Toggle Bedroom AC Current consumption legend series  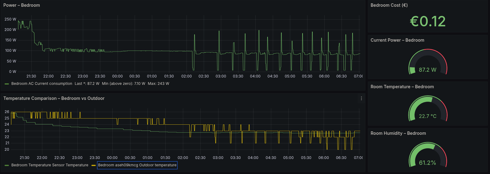coord(42,84)
